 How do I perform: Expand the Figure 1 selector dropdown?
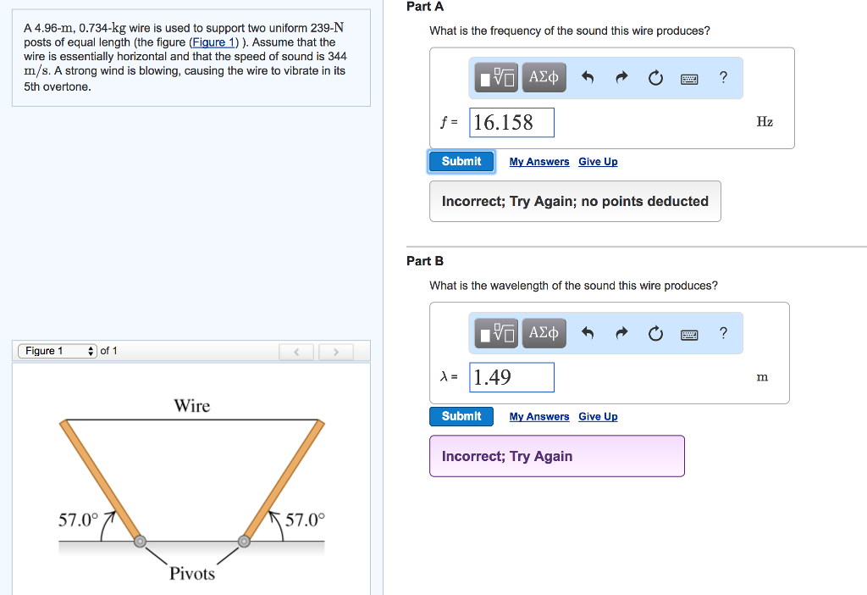pos(58,351)
